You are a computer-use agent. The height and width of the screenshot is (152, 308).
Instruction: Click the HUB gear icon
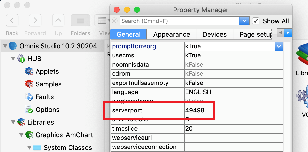pyautogui.click(x=21, y=59)
